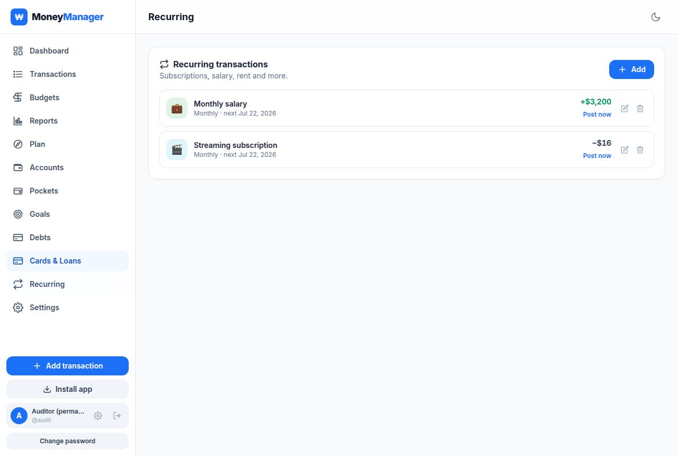Click the Install app button
The width and height of the screenshot is (678, 456).
tap(67, 389)
